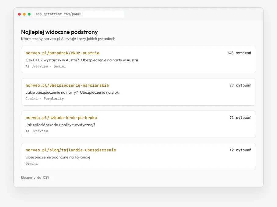Image resolution: width=277 pixels, height=207 pixels.
Task: Click the "148 cytowań" count
Action: 239,53
